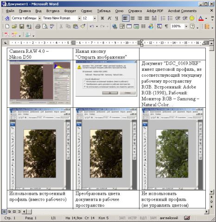The height and width of the screenshot is (222, 216).
Task: Show the Drawing toolbar
Action: point(151,26)
